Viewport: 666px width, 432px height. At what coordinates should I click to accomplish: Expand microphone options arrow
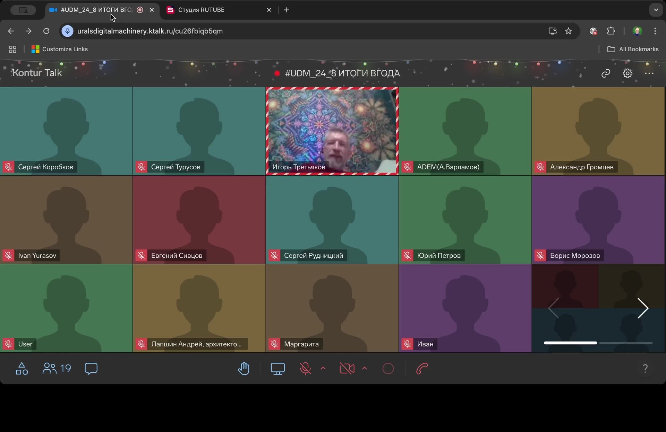[323, 368]
